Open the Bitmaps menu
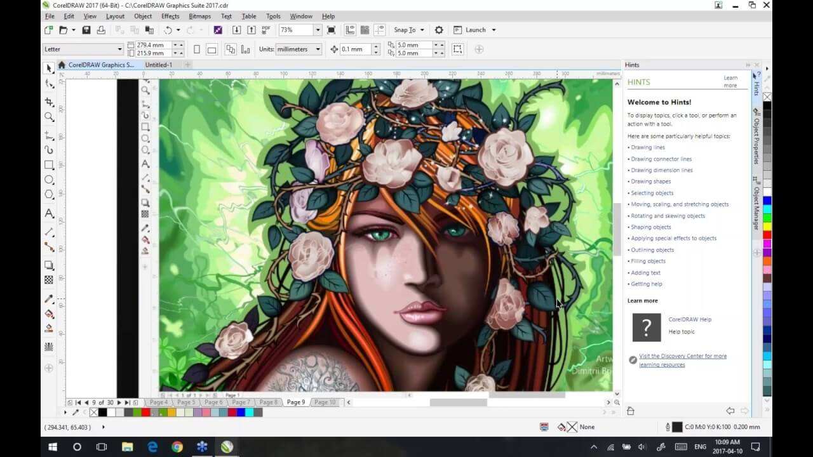This screenshot has width=813, height=457. [x=199, y=16]
